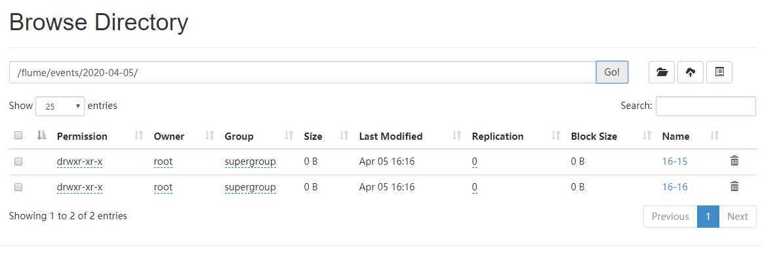Go to page 1 in pagination
762x254 pixels.
708,217
